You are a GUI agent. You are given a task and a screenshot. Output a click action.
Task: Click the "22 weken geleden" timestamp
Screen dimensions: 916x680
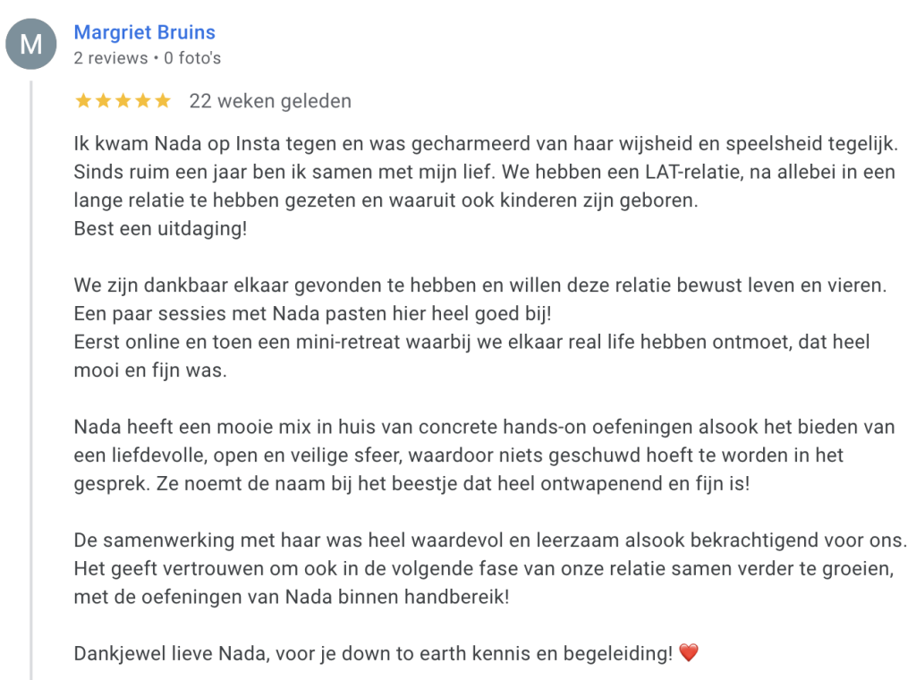pos(270,101)
